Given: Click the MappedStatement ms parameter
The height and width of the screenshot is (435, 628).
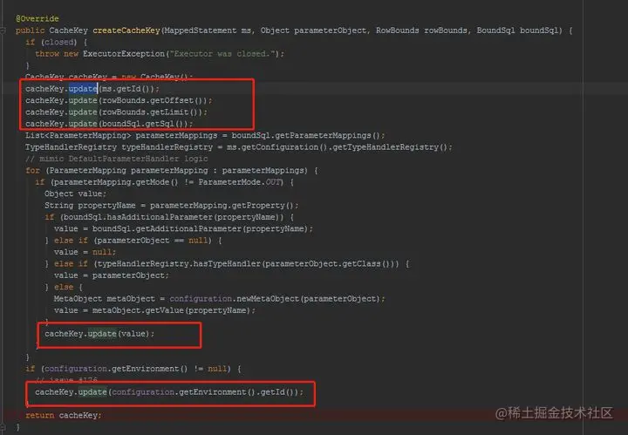Looking at the screenshot, I should coord(208,31).
